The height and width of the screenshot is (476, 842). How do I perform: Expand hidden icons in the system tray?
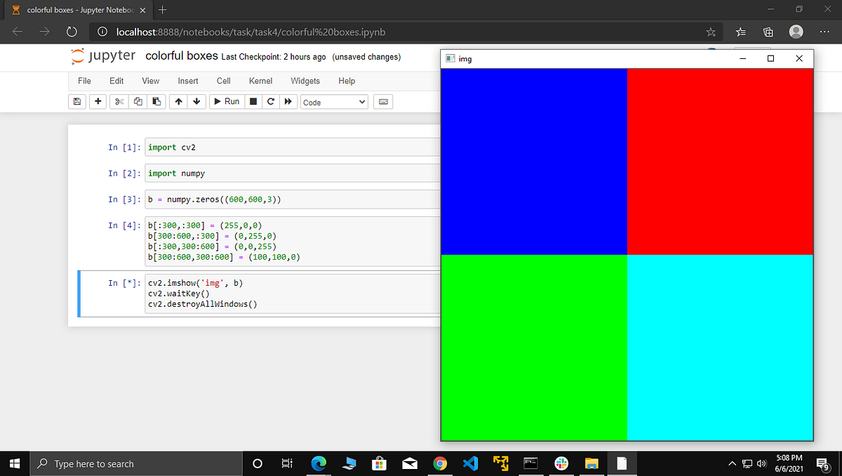[x=731, y=463]
